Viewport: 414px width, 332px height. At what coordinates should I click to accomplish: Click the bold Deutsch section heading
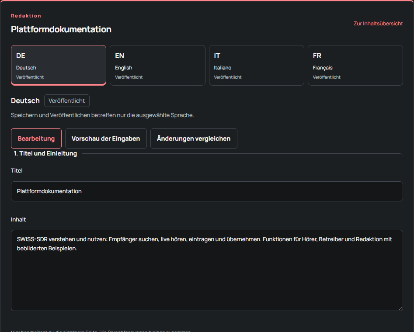click(25, 101)
